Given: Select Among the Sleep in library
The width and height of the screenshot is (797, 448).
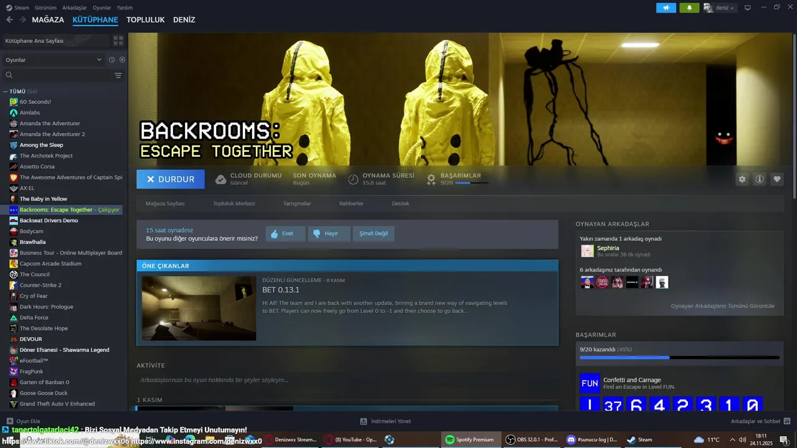Looking at the screenshot, I should point(41,145).
